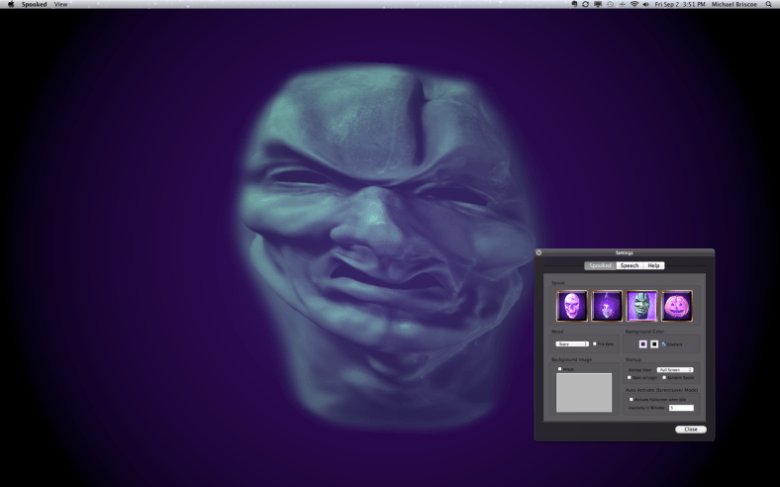This screenshot has height=487, width=780.
Task: Toggle the Gradient checkbox
Action: click(x=663, y=343)
